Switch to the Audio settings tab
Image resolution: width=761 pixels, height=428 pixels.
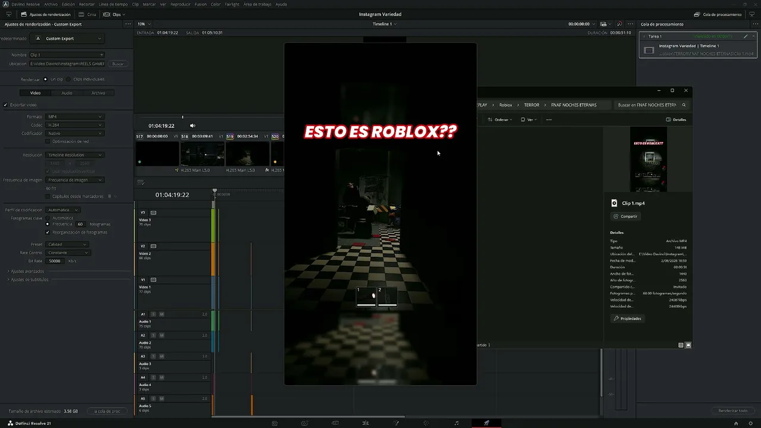tap(67, 93)
